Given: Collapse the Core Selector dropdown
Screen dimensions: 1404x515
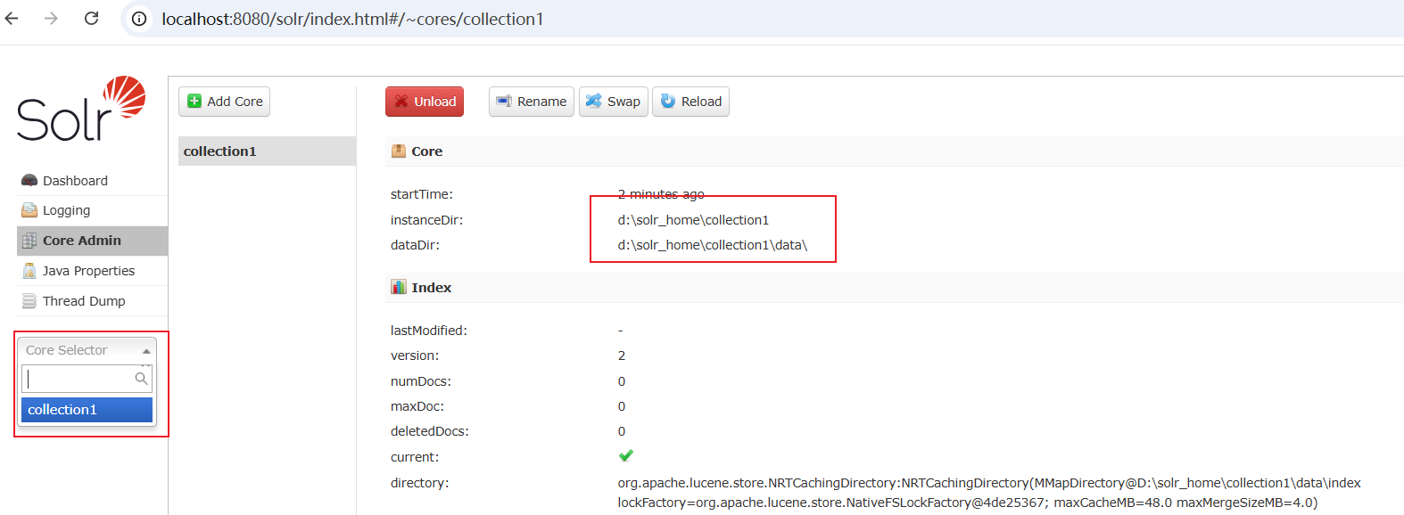Looking at the screenshot, I should pos(87,350).
